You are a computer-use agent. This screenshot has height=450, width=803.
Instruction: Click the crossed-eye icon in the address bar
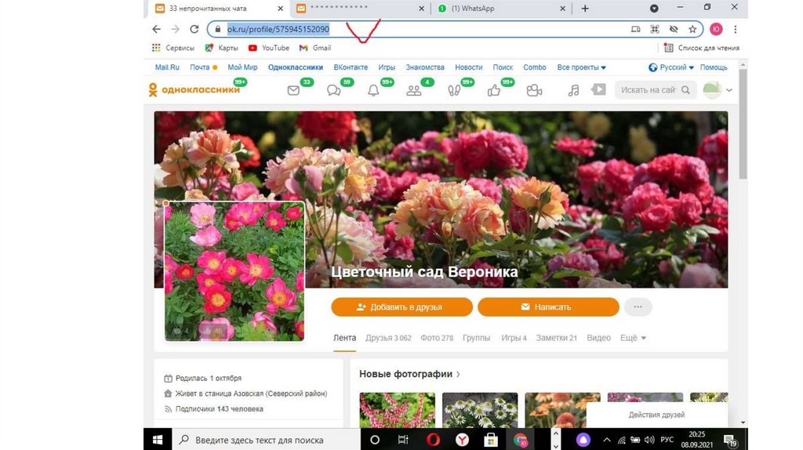(x=674, y=29)
